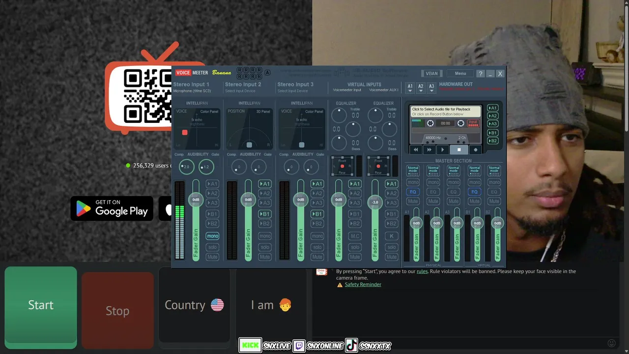This screenshot has height=354, width=629.
Task: Open the rules link
Action: [x=422, y=271]
